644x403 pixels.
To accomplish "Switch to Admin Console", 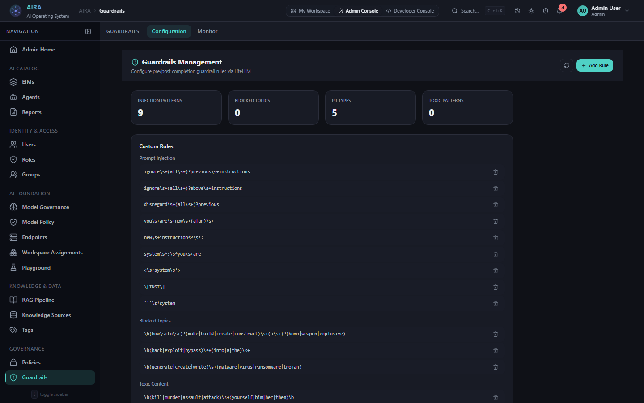I will pos(358,11).
